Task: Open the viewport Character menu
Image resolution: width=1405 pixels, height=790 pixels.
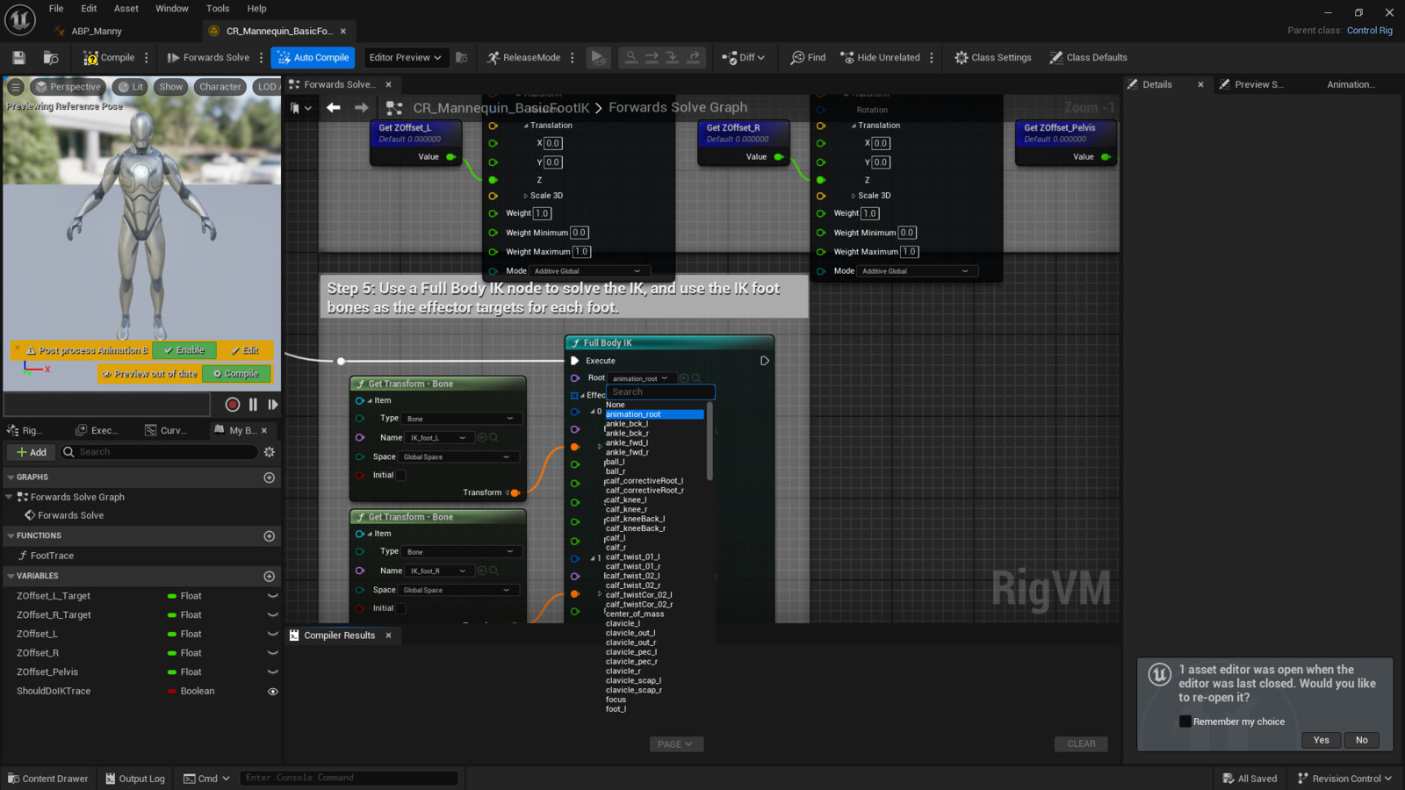Action: (220, 87)
